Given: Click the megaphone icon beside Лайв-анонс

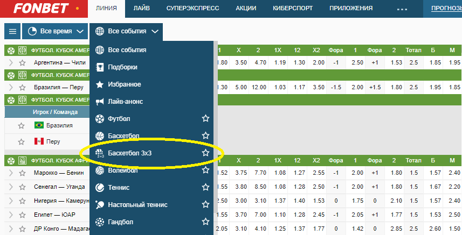Looking at the screenshot, I should (100, 102).
